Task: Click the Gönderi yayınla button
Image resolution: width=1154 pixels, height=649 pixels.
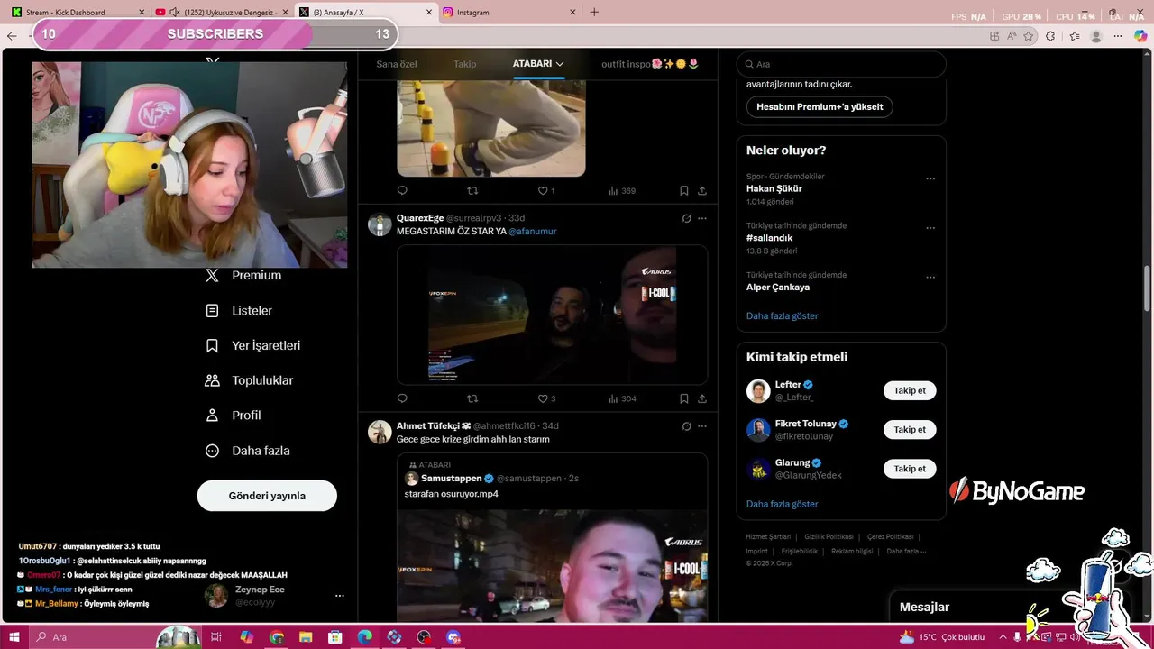Action: click(267, 496)
